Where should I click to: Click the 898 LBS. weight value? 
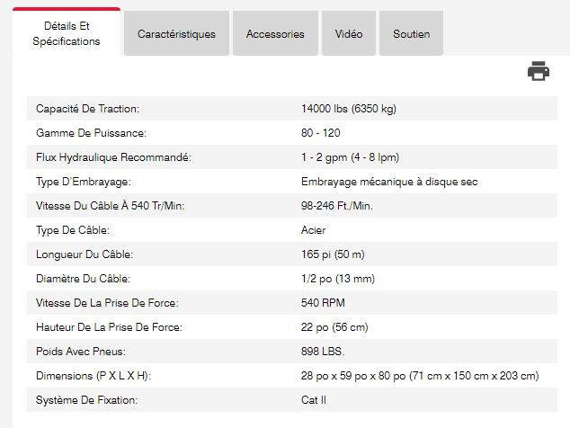point(323,352)
